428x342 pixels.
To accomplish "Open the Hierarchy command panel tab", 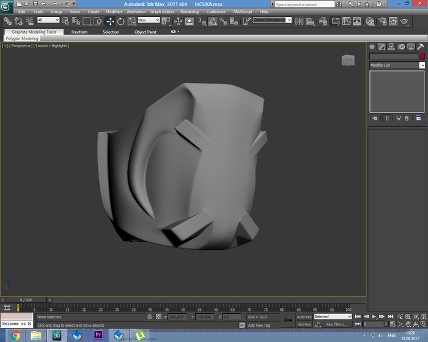I will 391,47.
